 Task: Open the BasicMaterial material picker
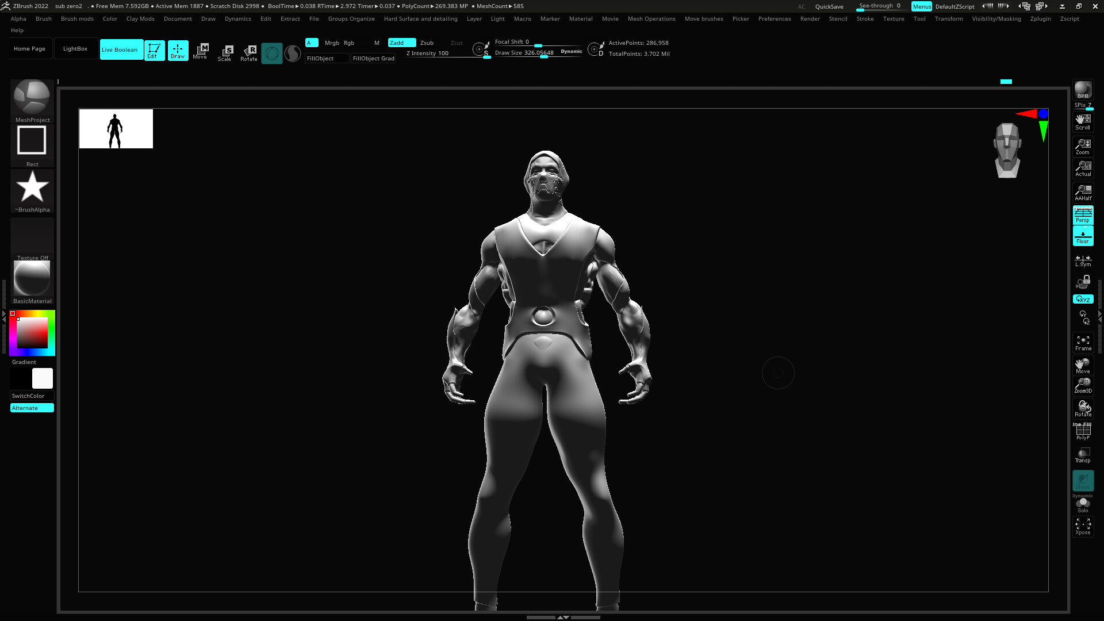pyautogui.click(x=32, y=279)
